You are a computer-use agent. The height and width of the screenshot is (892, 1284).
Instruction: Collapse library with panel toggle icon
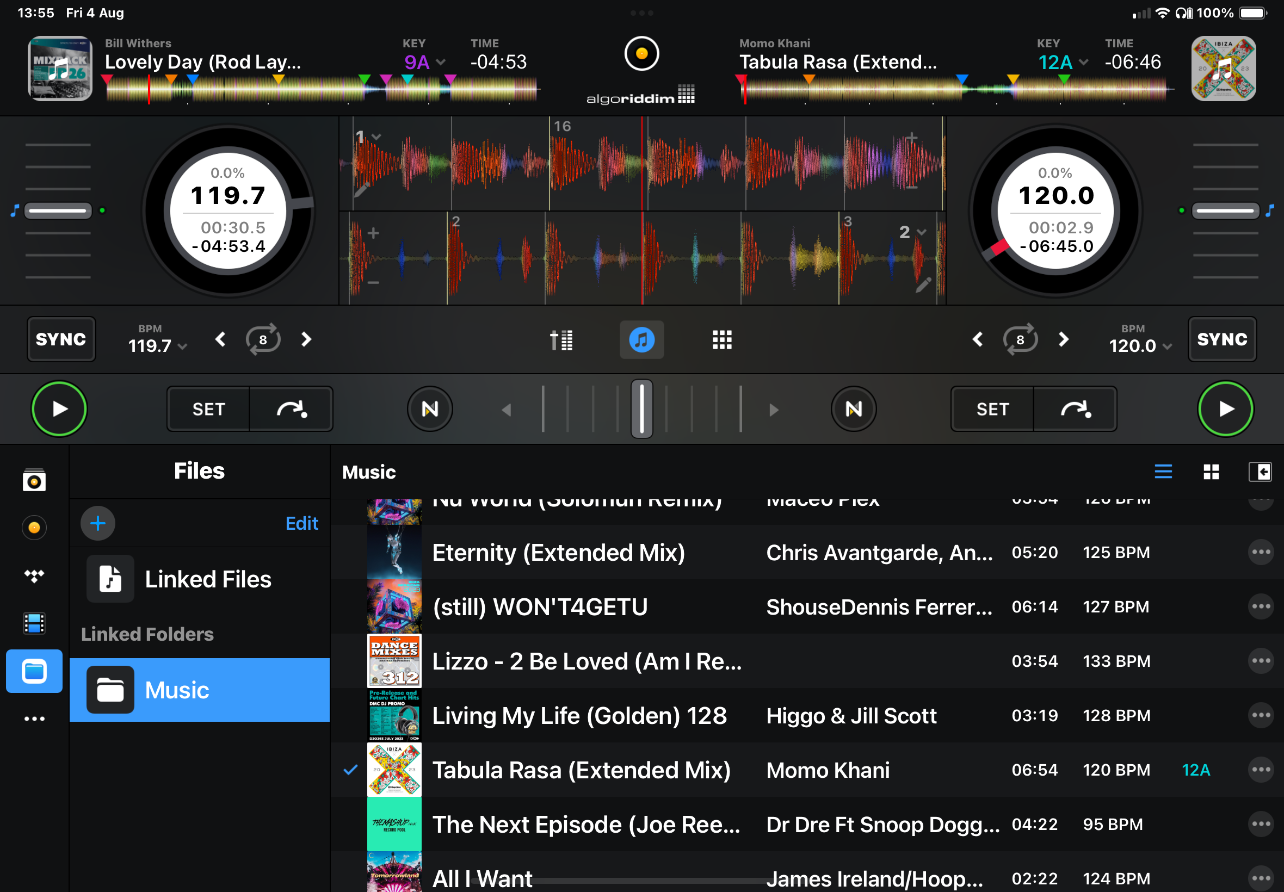pyautogui.click(x=1260, y=472)
